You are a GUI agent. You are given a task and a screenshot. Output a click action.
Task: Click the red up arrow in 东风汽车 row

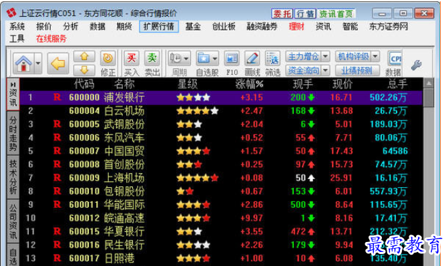click(x=311, y=138)
